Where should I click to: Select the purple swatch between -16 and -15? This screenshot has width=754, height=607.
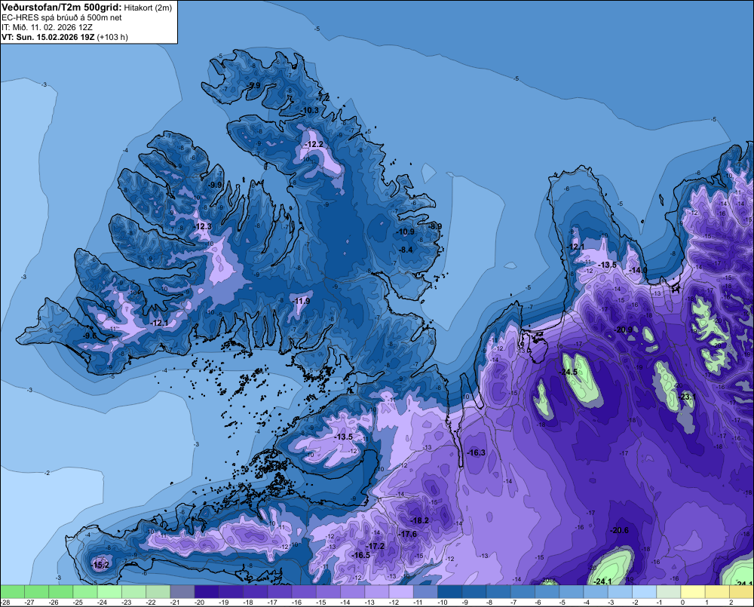click(x=304, y=592)
